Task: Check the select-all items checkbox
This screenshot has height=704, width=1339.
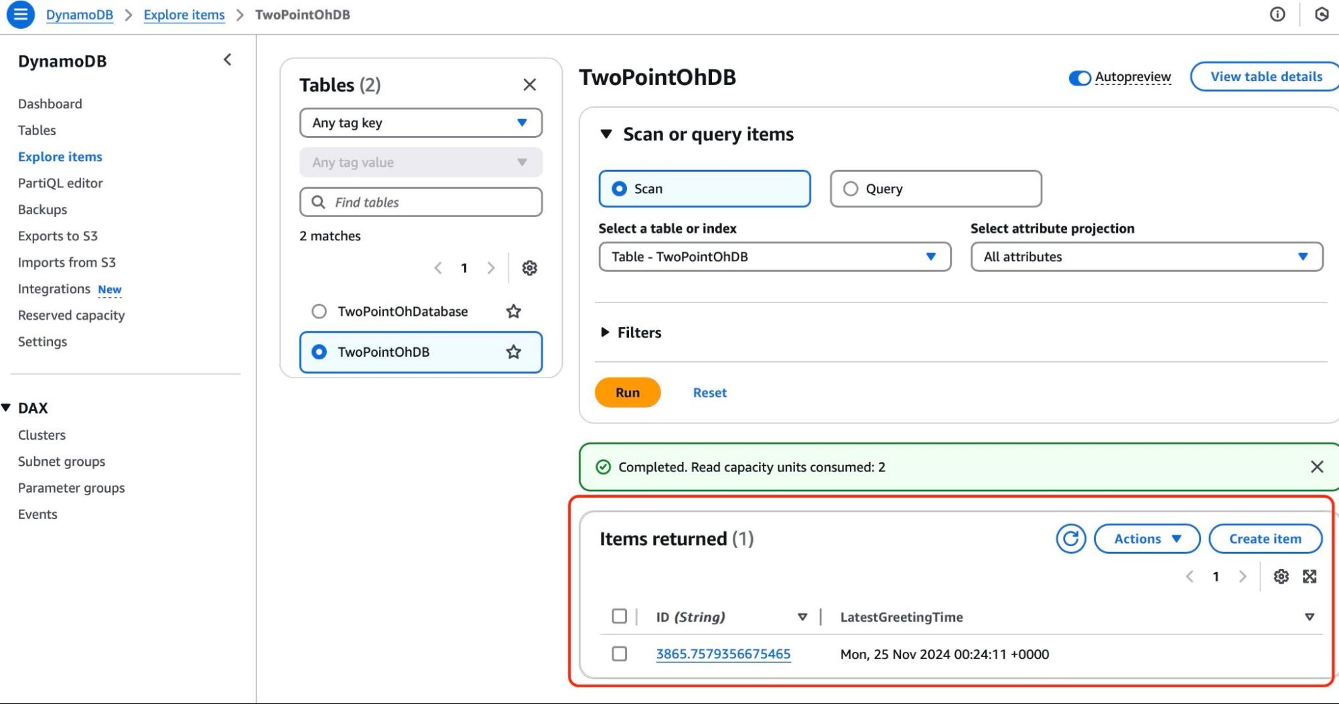Action: pyautogui.click(x=619, y=616)
